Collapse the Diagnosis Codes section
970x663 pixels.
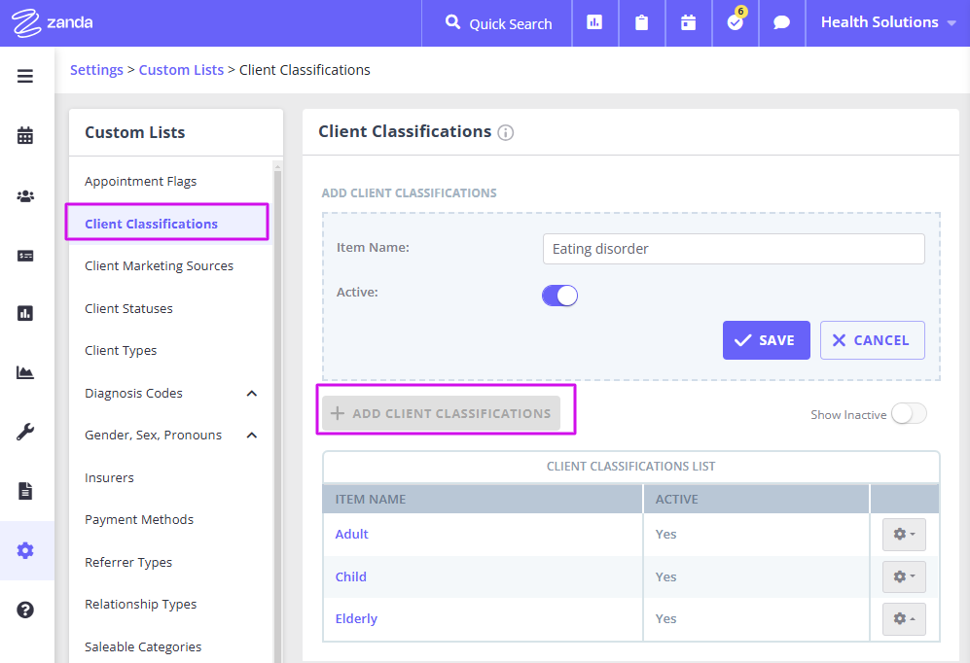(x=252, y=394)
